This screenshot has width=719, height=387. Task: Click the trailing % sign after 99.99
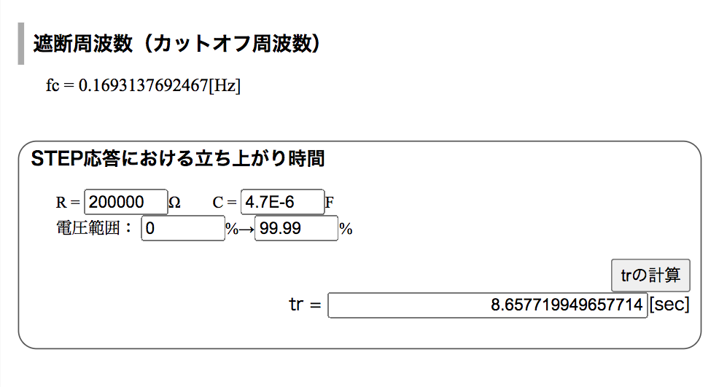[346, 229]
